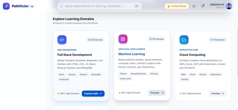Focus the quick search domain input
Screen dimensions: 238x110
[100, 6]
